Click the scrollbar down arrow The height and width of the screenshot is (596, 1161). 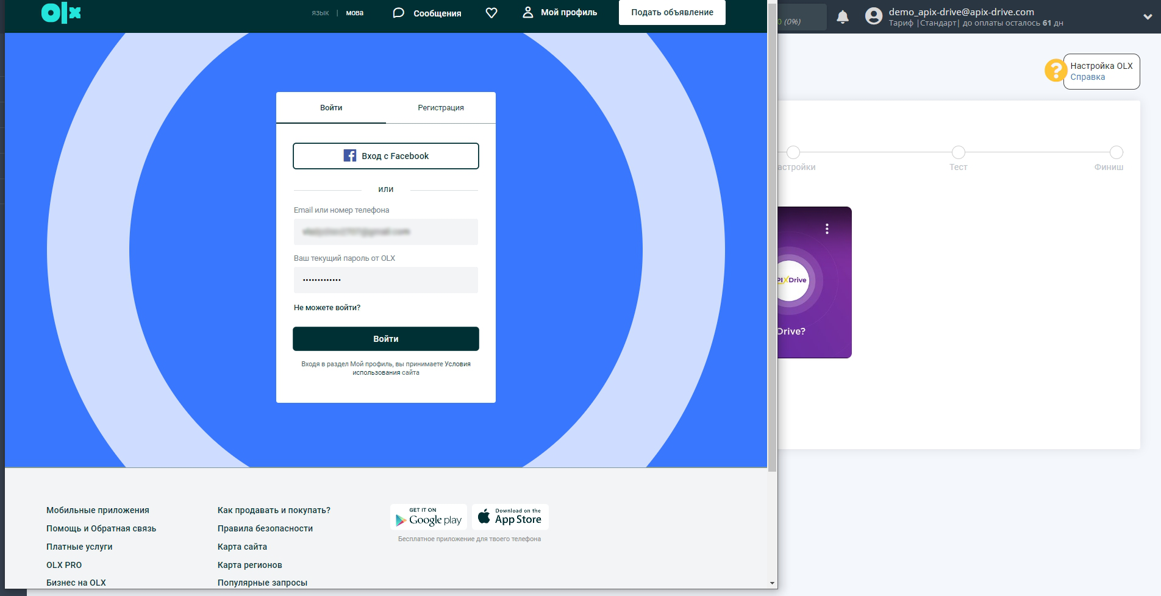coord(772,583)
